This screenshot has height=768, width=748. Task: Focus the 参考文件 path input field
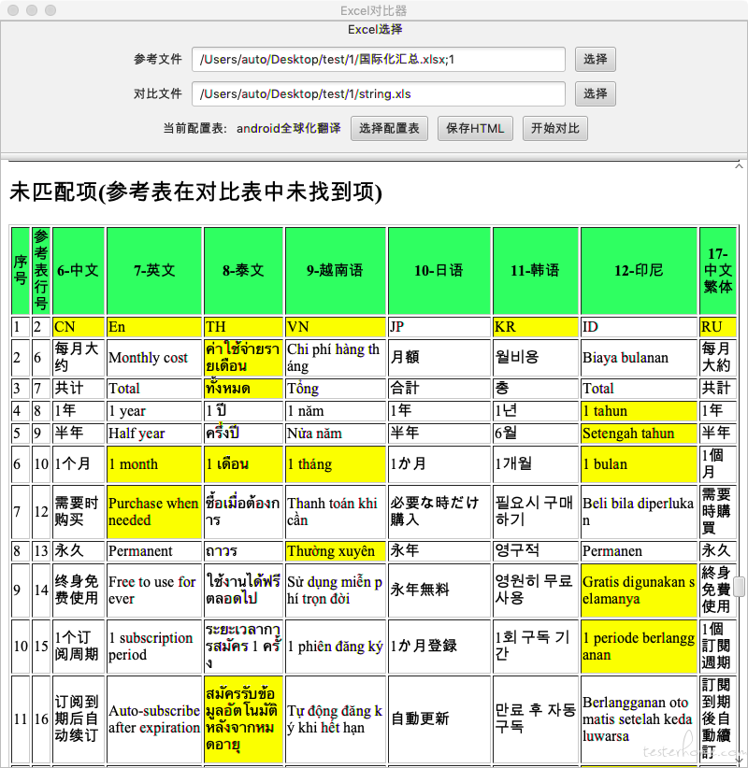click(379, 59)
